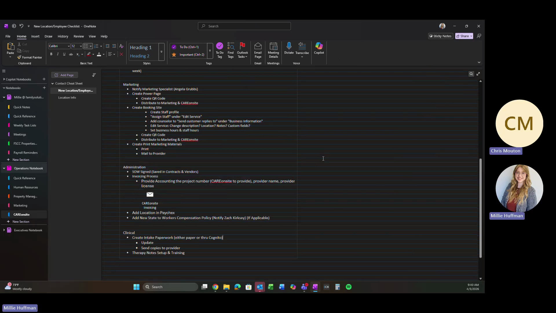Collapse Contact Cheat Sheet page group
This screenshot has width=556, height=313.
(x=52, y=83)
